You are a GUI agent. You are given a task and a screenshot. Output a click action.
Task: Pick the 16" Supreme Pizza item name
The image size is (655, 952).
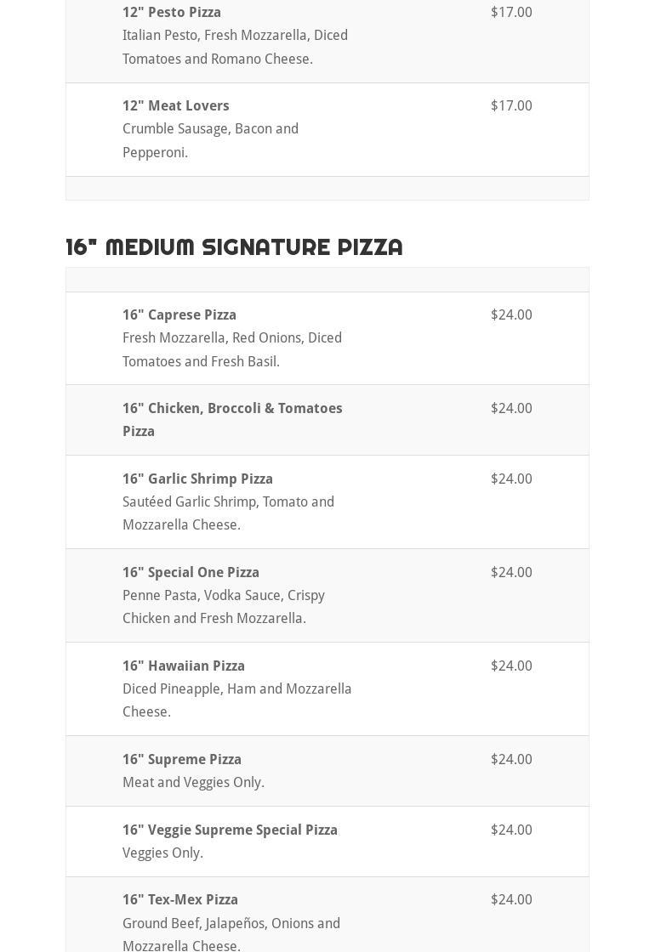coord(182,760)
